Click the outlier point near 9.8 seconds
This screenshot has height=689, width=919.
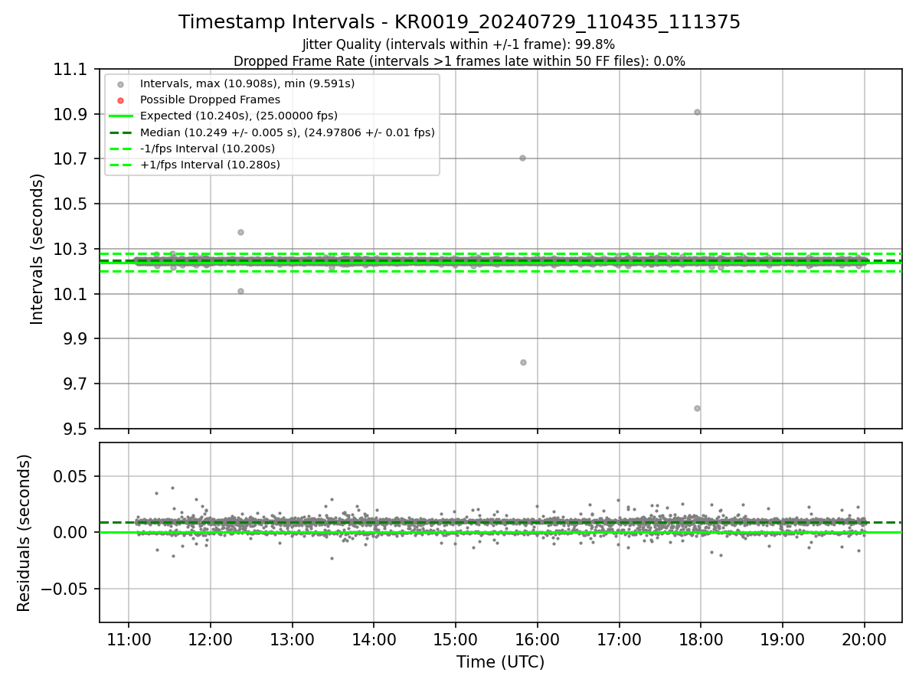pyautogui.click(x=523, y=362)
